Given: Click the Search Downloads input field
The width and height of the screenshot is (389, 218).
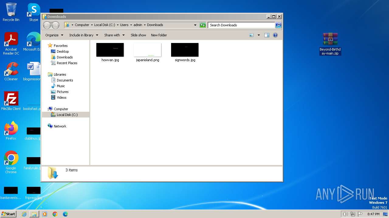Looking at the screenshot, I should tap(242, 25).
